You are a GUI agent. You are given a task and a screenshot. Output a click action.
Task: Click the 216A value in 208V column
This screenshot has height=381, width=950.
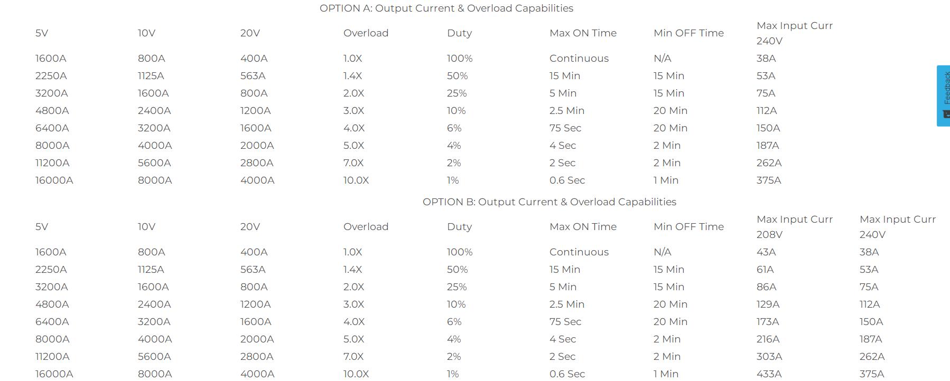click(768, 339)
